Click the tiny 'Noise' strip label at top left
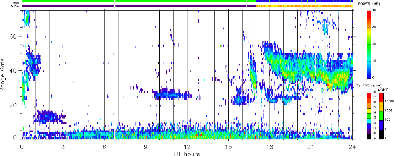Viewport: 394px width, 156px height. [x=16, y=2]
